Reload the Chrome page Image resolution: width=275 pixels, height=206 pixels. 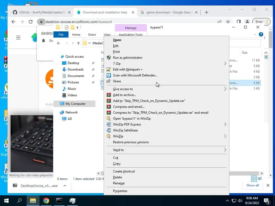(31, 22)
